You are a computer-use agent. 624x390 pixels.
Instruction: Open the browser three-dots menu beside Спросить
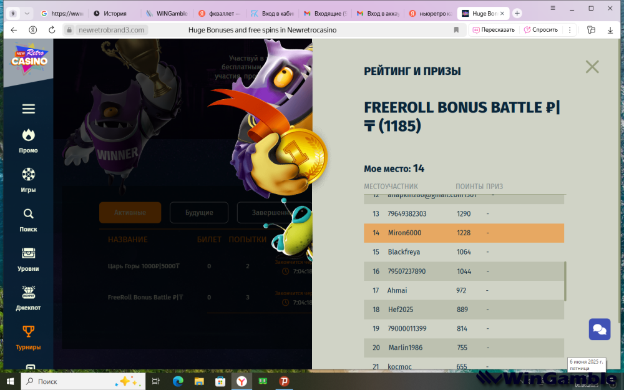pos(570,30)
